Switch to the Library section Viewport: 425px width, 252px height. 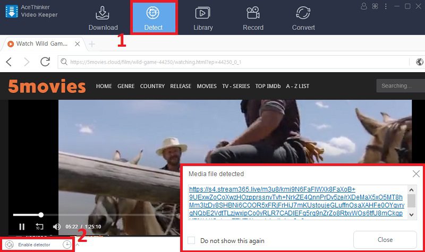coord(203,18)
